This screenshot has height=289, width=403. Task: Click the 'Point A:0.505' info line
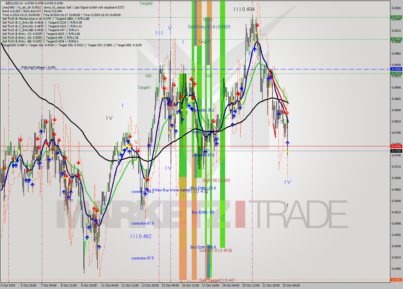(32, 11)
